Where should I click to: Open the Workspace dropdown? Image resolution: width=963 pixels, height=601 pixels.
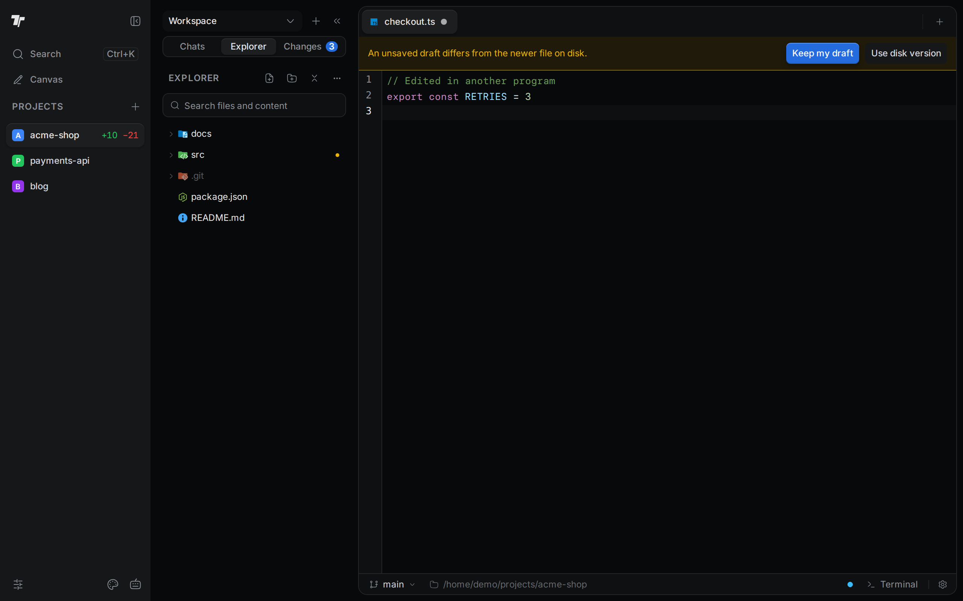pyautogui.click(x=232, y=21)
